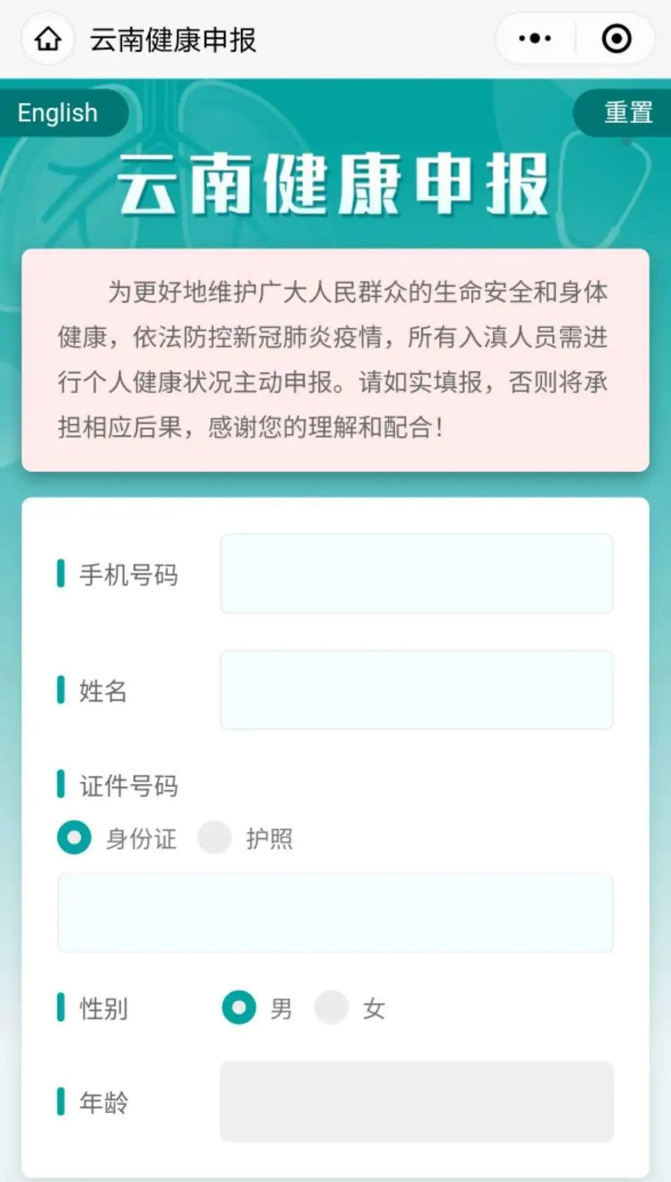The image size is (671, 1182).
Task: Select 男 male gender option
Action: pyautogui.click(x=239, y=1007)
